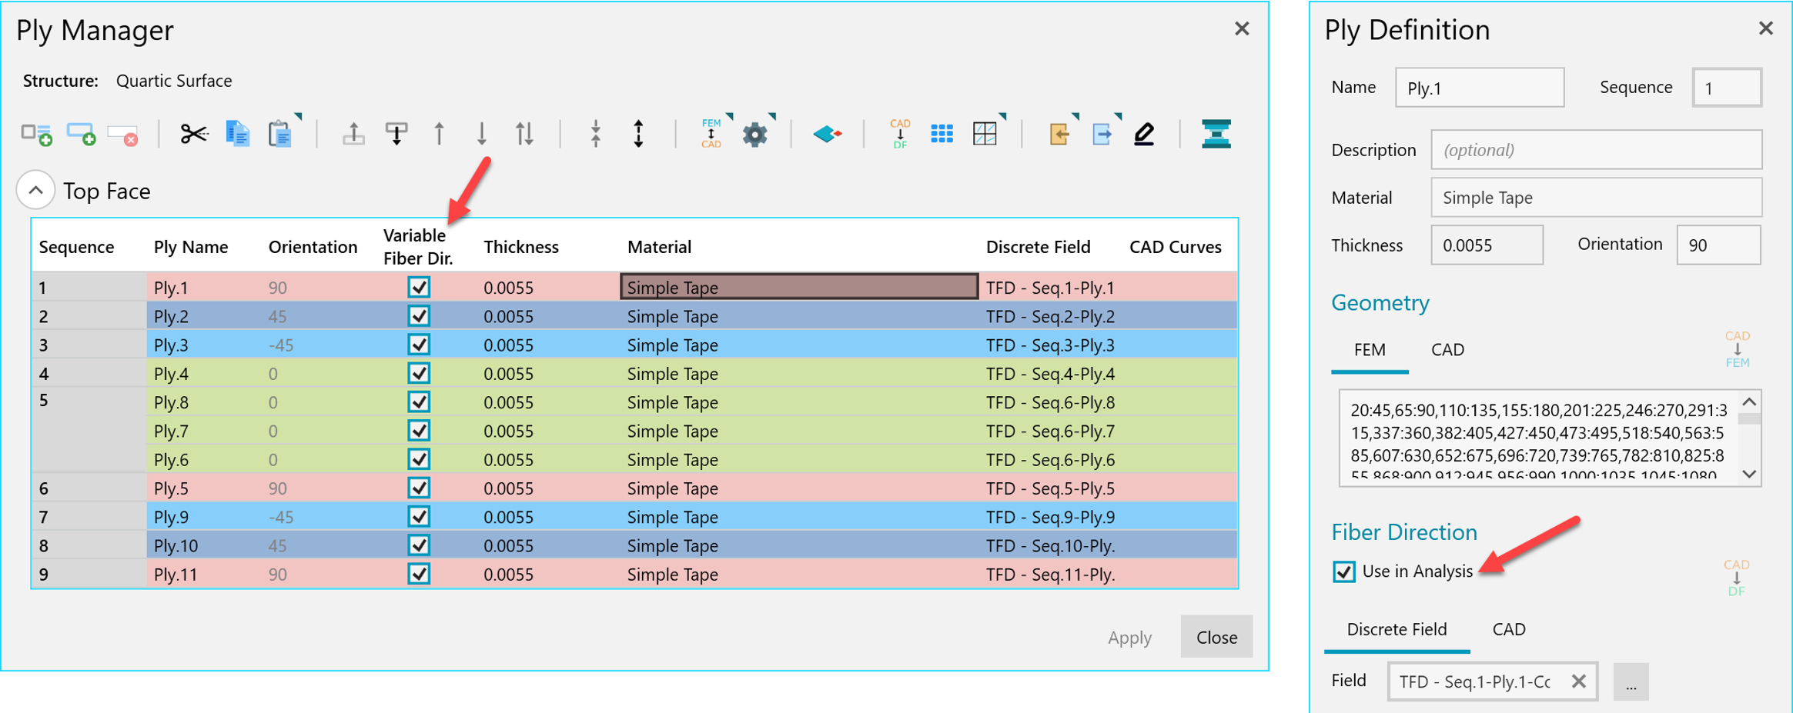The height and width of the screenshot is (713, 1793).
Task: Clear the Field value with X
Action: pos(1578,681)
